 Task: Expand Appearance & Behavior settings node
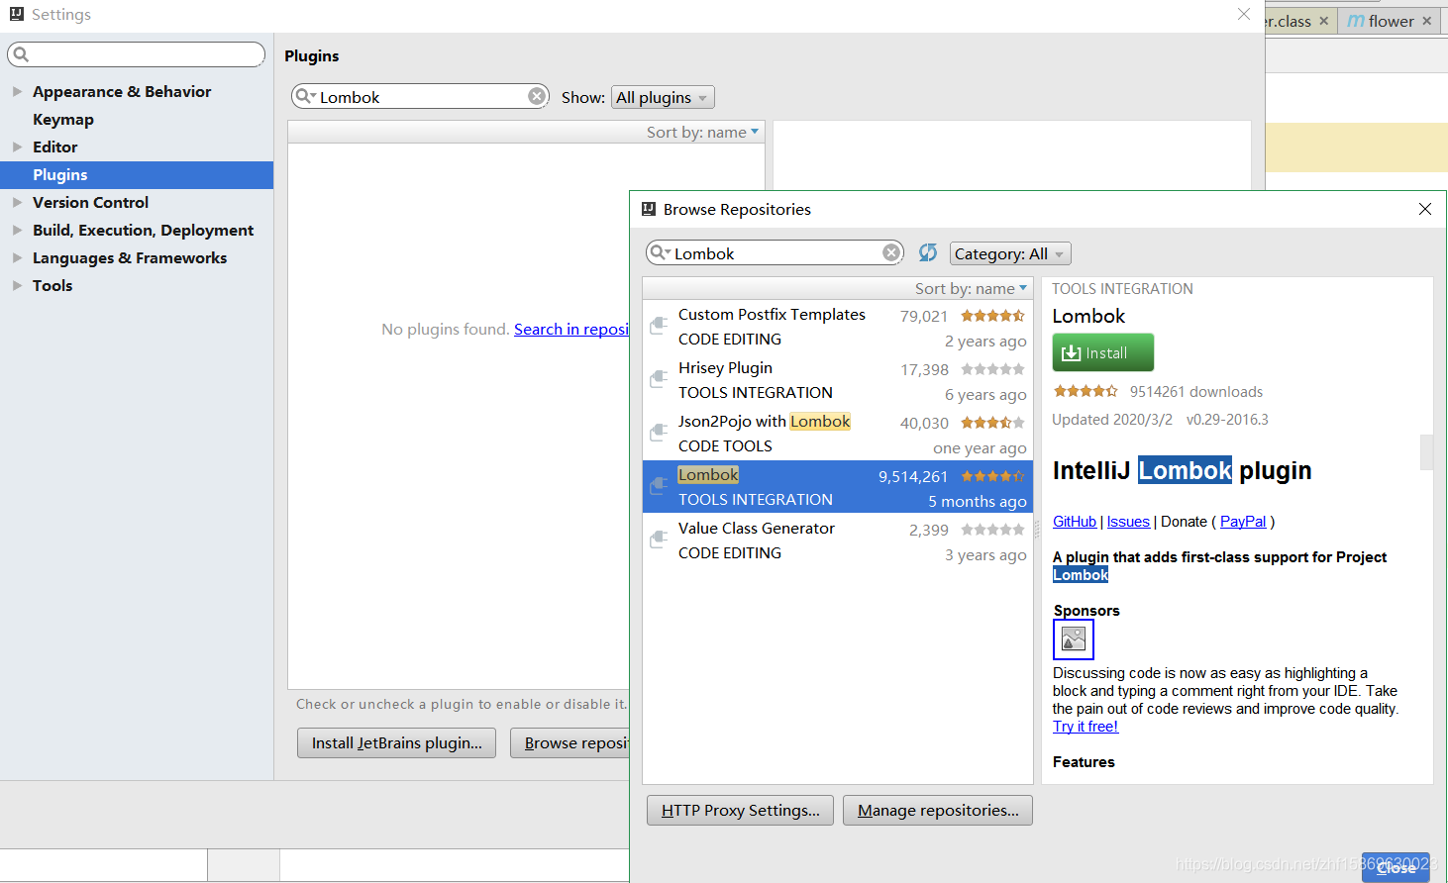17,91
